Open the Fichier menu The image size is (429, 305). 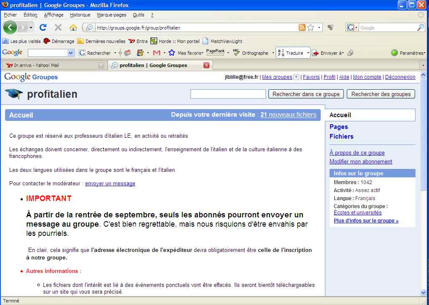11,15
